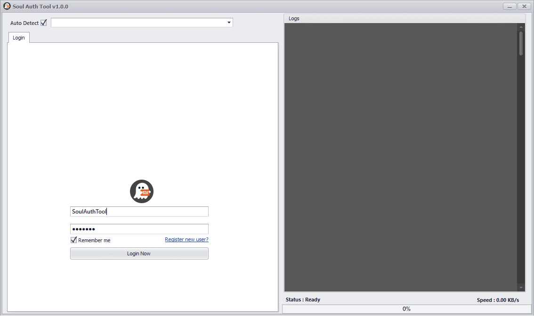The image size is (534, 316).
Task: Click the Speed : 0.00 KB/s readout
Action: [x=498, y=300]
